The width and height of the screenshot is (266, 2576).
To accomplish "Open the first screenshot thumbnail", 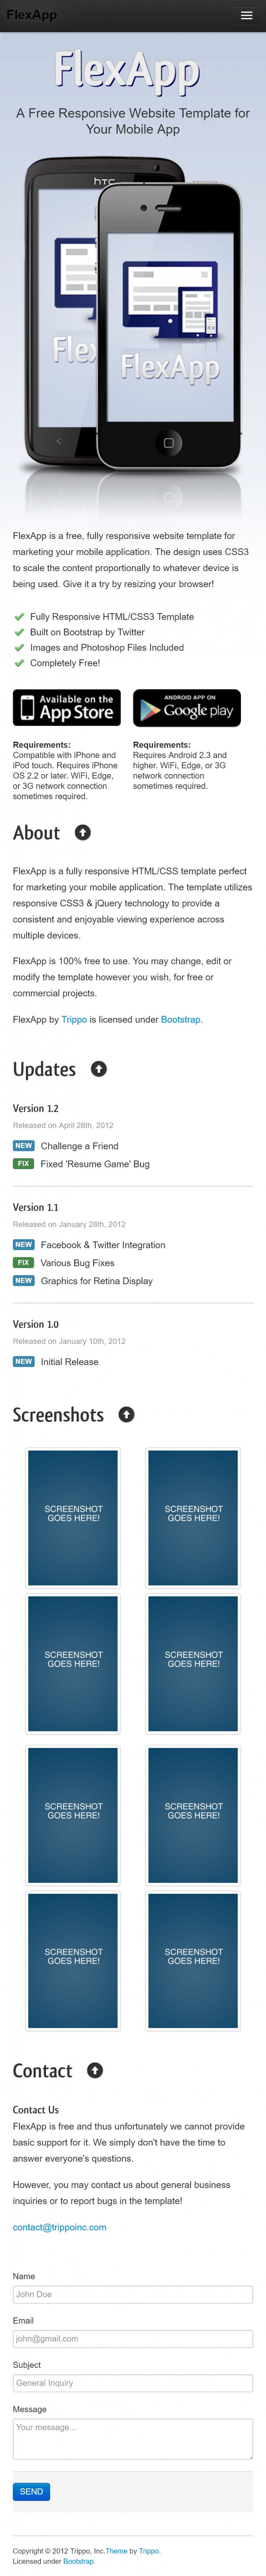I will [x=73, y=1517].
